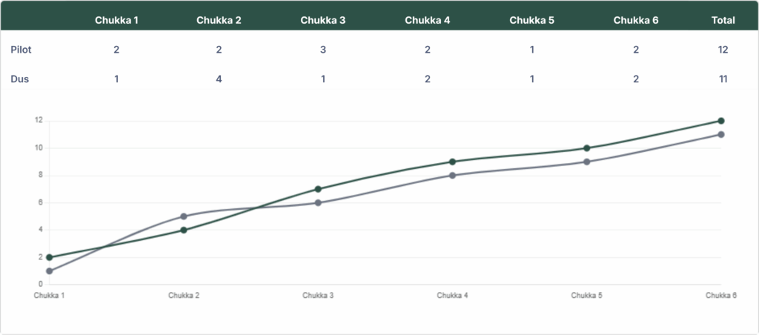The image size is (759, 335).
Task: Select the Pilot row label
Action: pos(21,50)
